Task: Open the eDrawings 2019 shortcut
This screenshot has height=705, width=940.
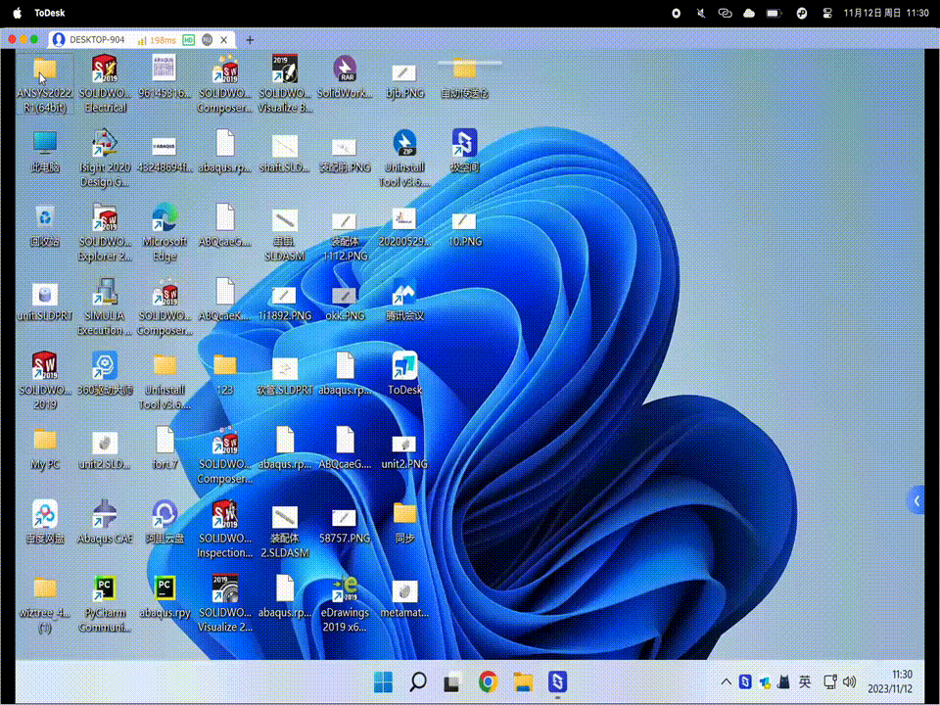Action: (x=345, y=604)
